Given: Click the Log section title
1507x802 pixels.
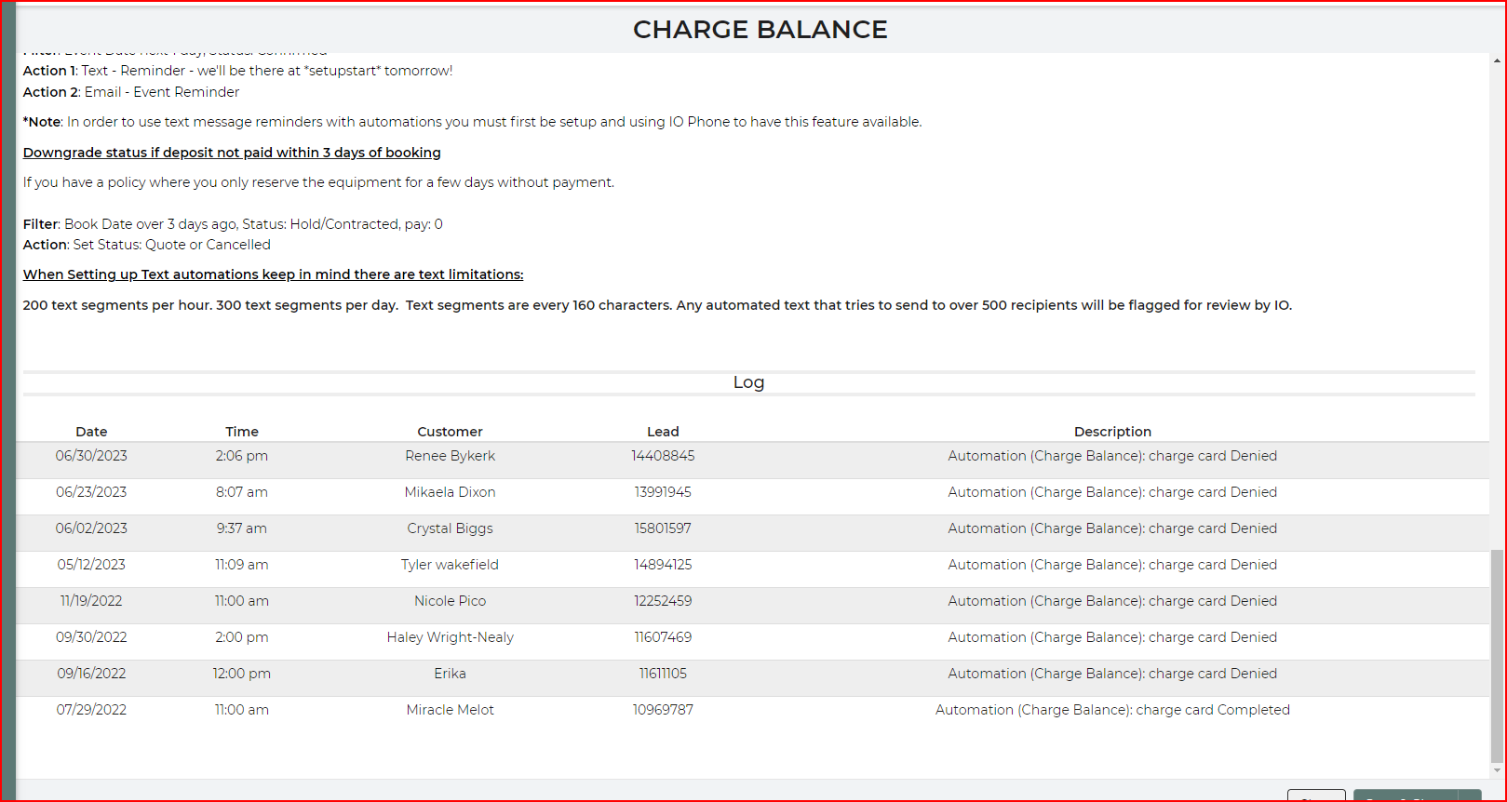Looking at the screenshot, I should point(748,382).
